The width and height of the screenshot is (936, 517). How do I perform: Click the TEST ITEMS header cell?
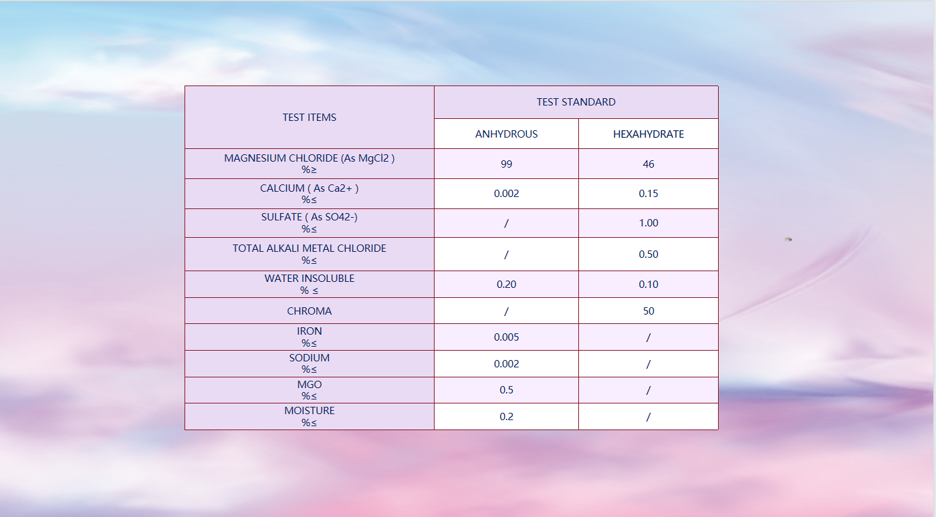pos(309,118)
